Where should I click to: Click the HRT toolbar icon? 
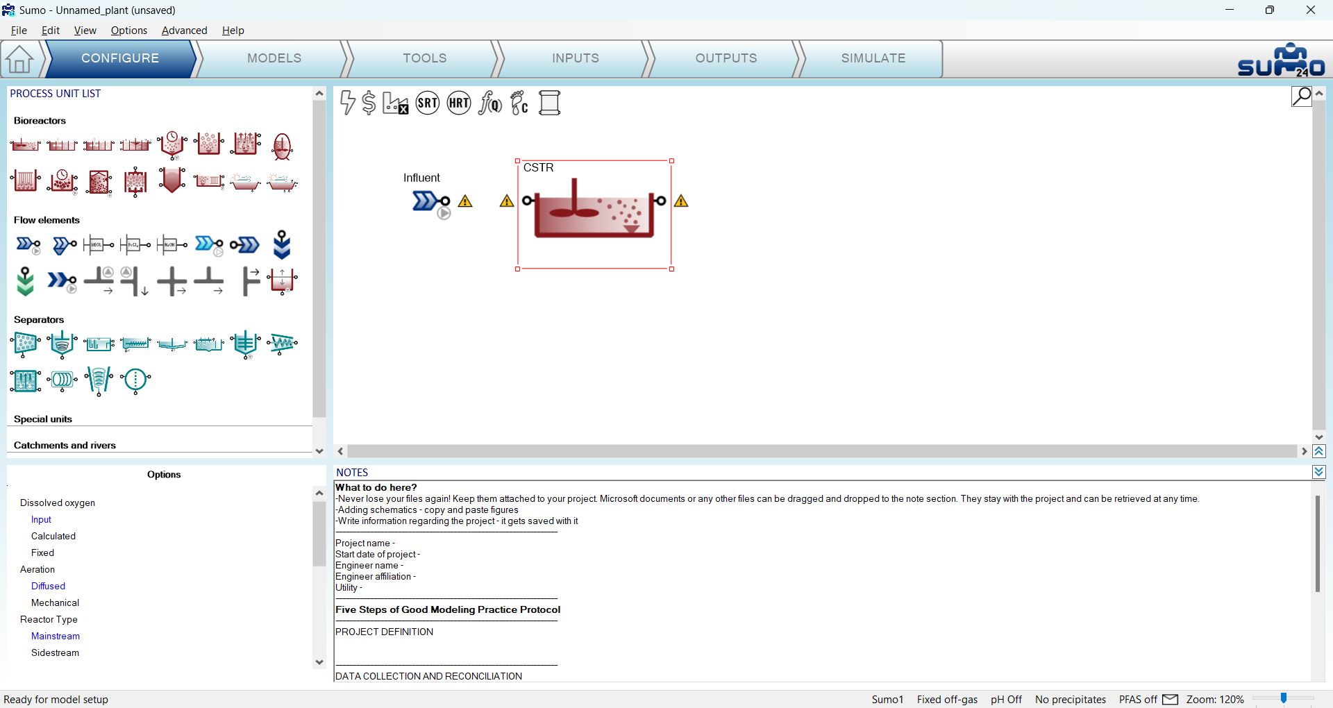click(x=459, y=103)
